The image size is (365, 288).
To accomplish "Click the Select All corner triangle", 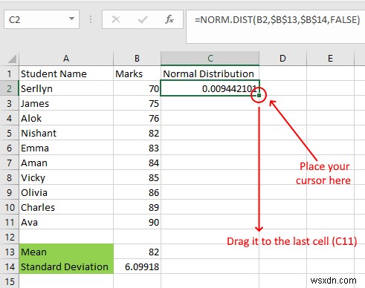I will point(12,59).
